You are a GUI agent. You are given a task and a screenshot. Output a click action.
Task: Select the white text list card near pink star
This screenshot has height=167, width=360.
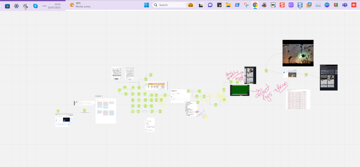tap(191, 109)
